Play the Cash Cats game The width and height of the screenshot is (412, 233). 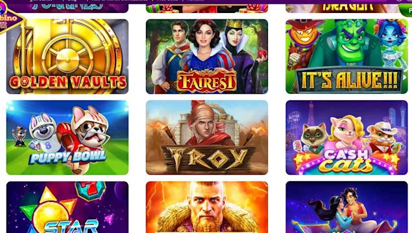click(x=346, y=137)
